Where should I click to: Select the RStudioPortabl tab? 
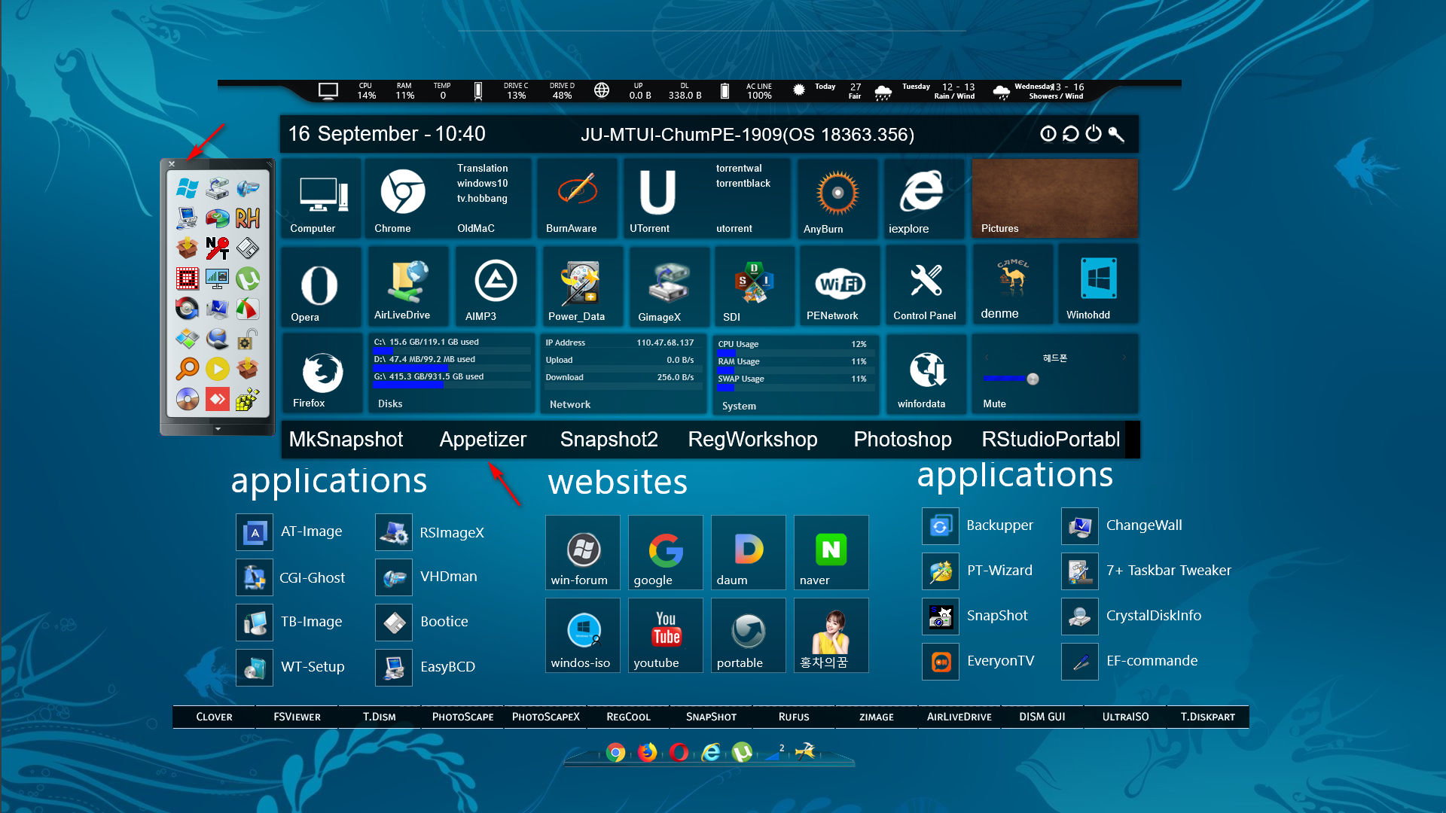[x=1051, y=439]
